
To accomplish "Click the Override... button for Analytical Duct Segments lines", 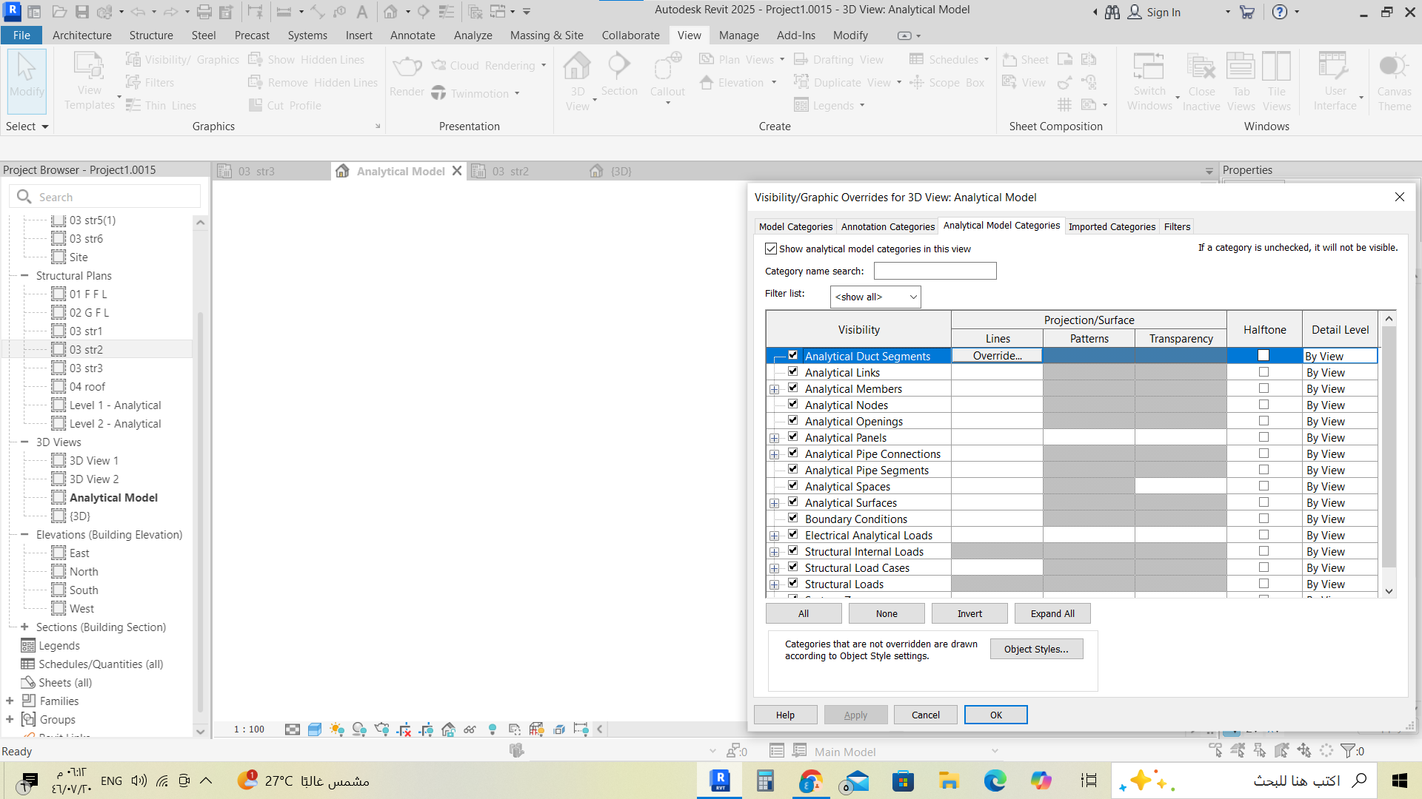I will (x=997, y=356).
